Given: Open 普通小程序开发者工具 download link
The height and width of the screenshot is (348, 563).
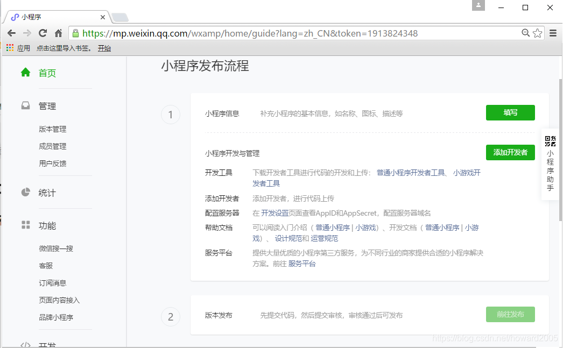Looking at the screenshot, I should point(411,173).
